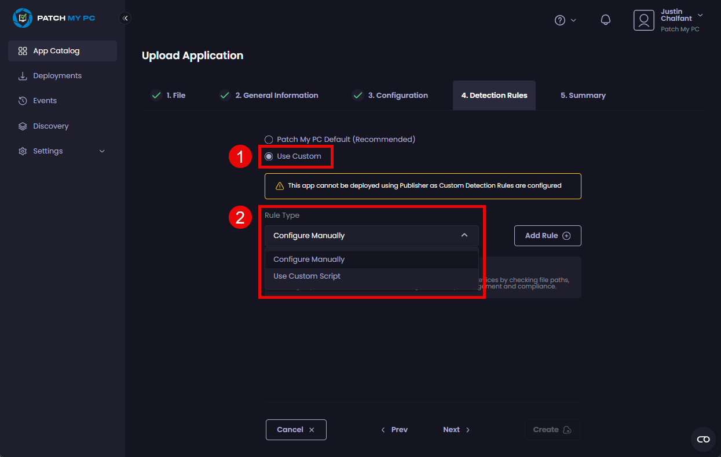This screenshot has height=457, width=721.
Task: Switch to the 5. Summary tab
Action: pyautogui.click(x=583, y=96)
